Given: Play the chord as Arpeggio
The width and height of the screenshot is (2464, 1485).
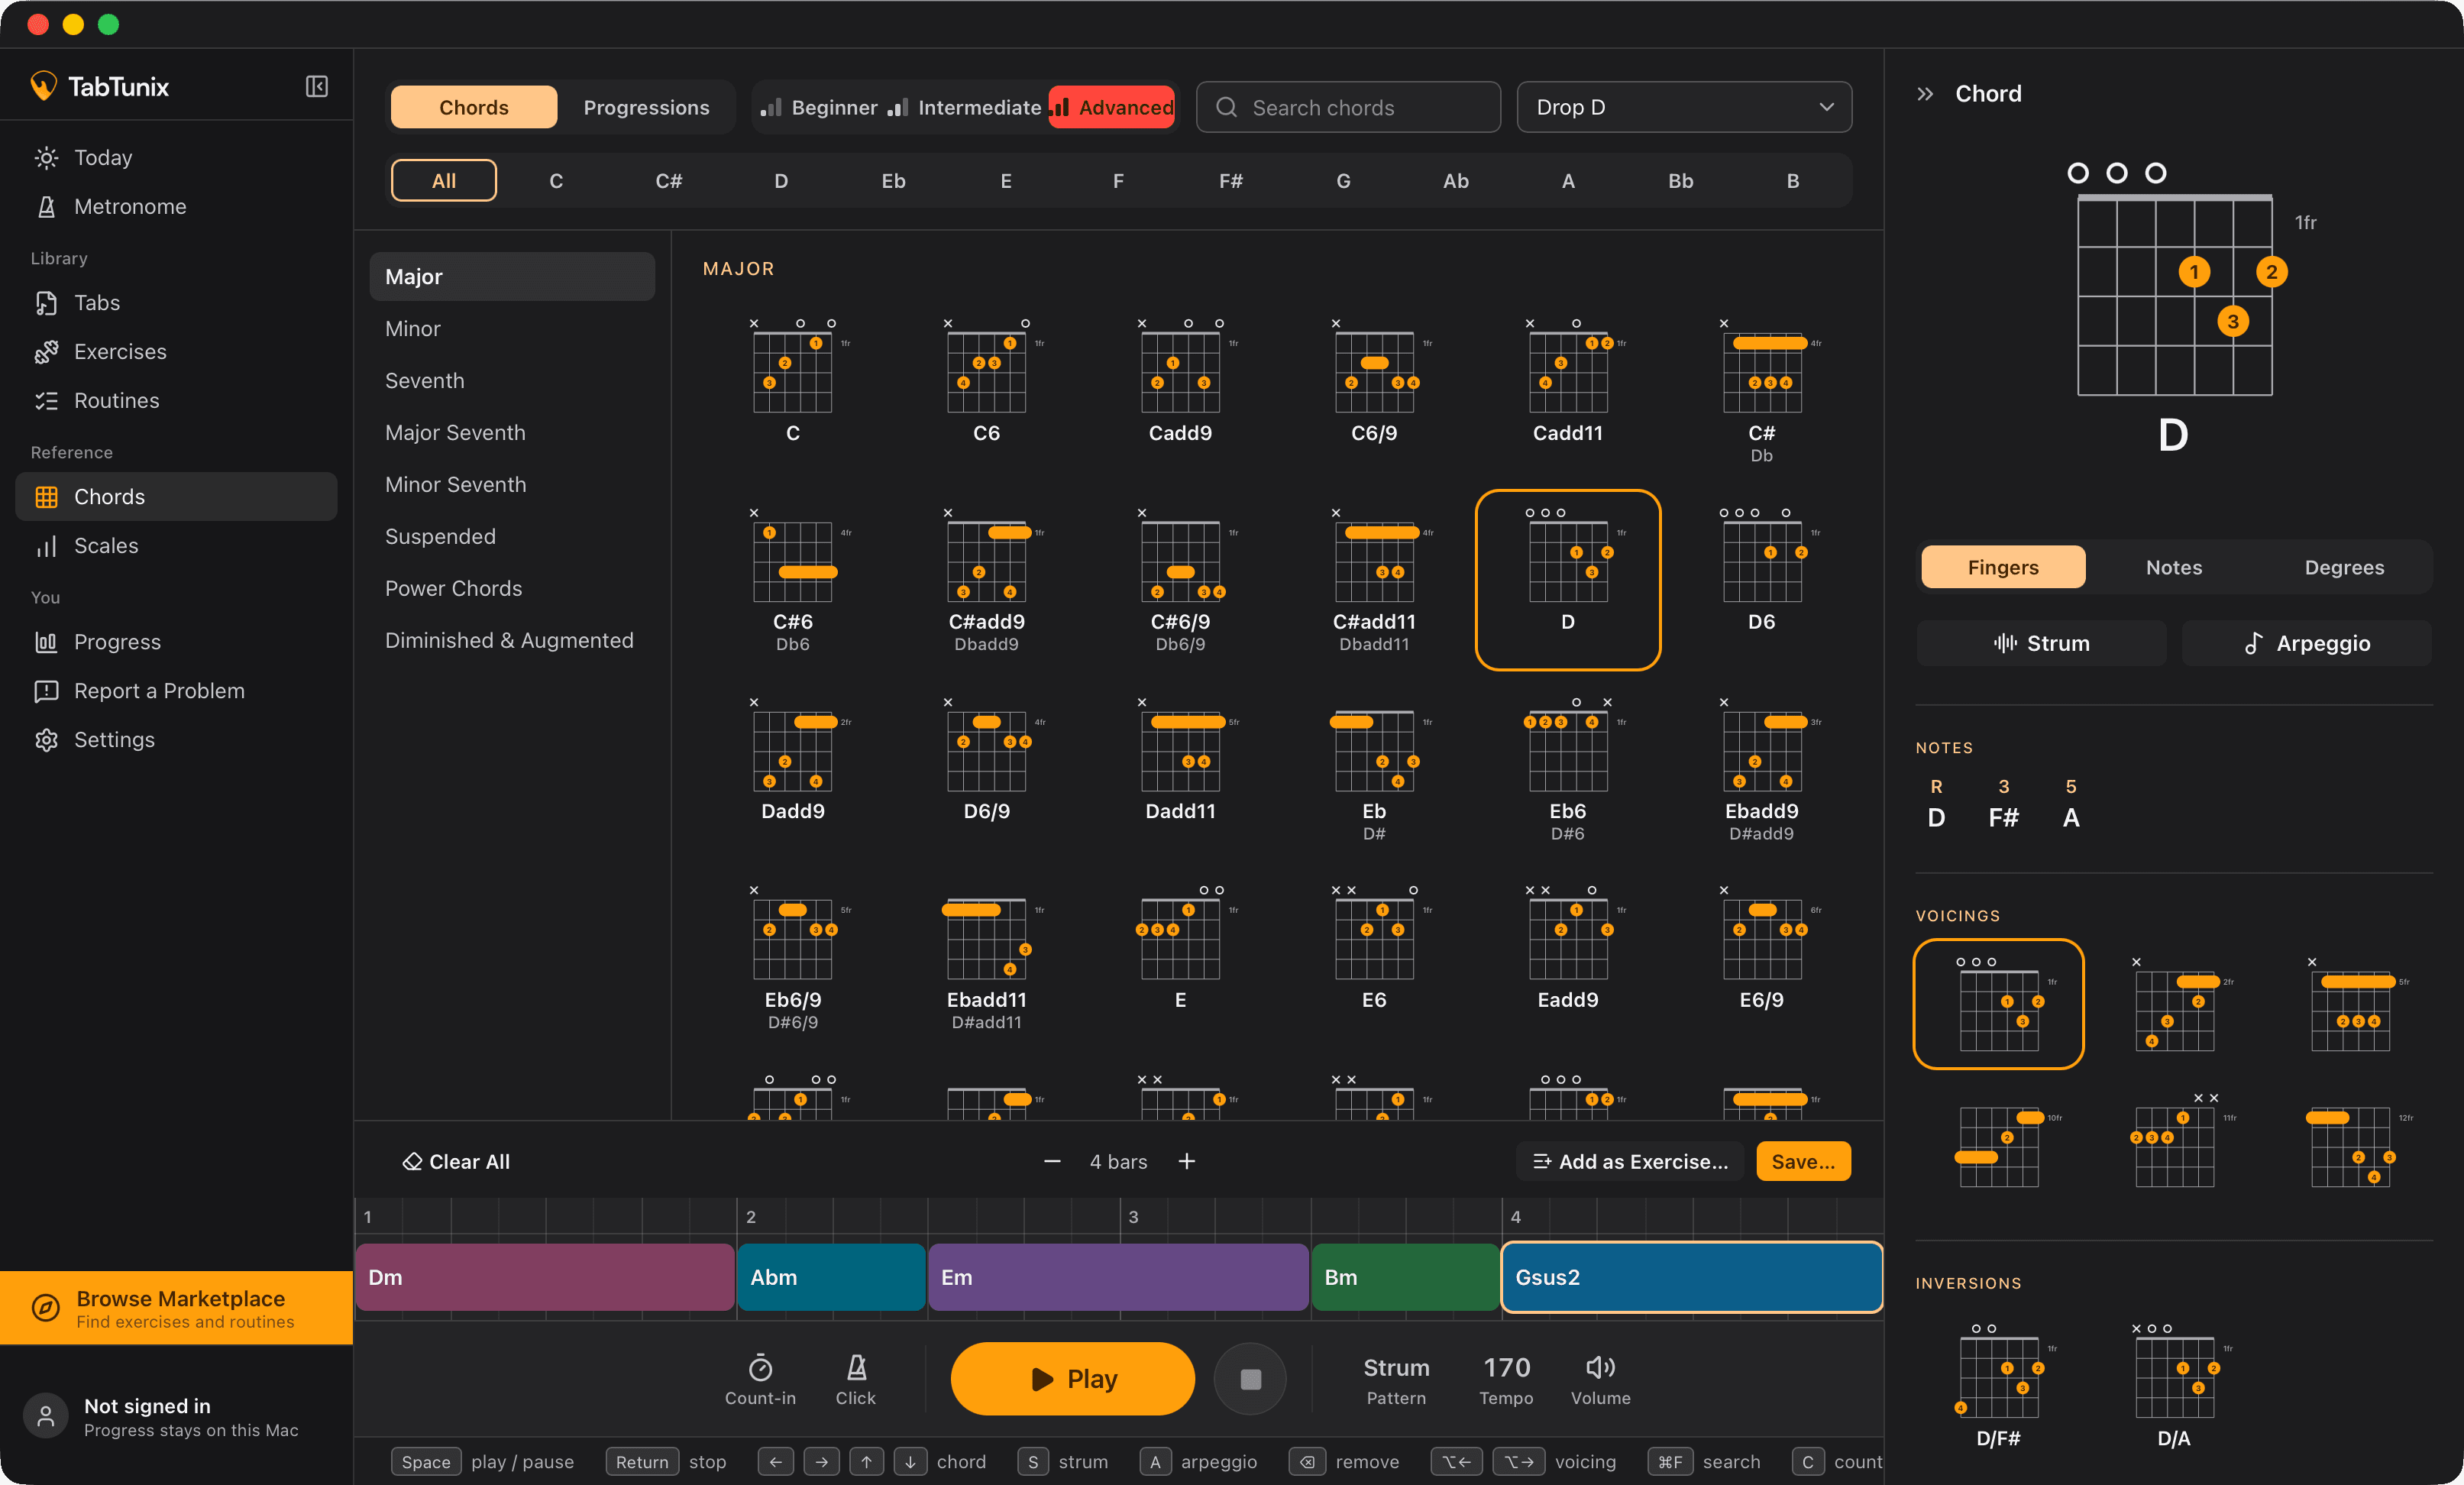Looking at the screenshot, I should [x=2306, y=643].
